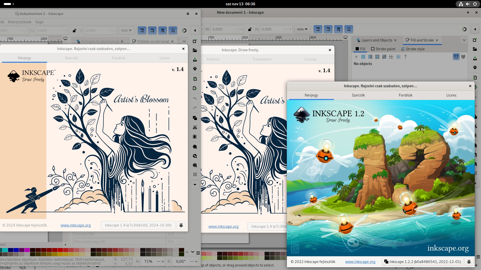Switch to Szerzők tab in 1.4 About dialog
481x270 pixels.
pyautogui.click(x=71, y=58)
